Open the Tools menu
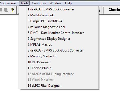Viewport: 120px width, 107px height. point(24,3)
